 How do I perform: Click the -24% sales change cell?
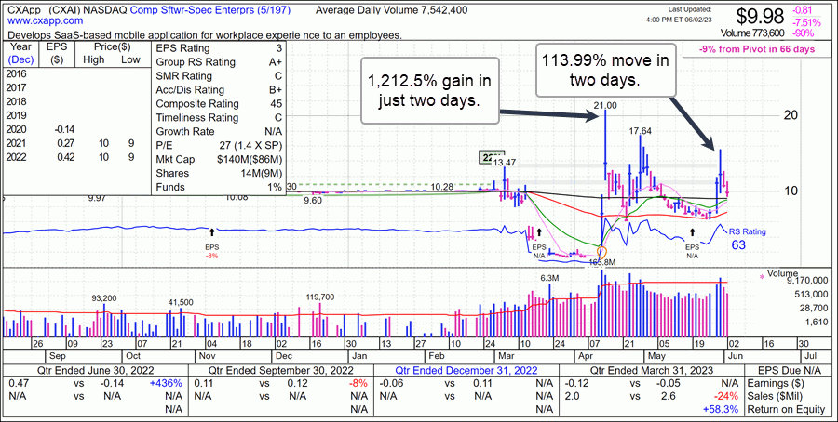(x=727, y=396)
